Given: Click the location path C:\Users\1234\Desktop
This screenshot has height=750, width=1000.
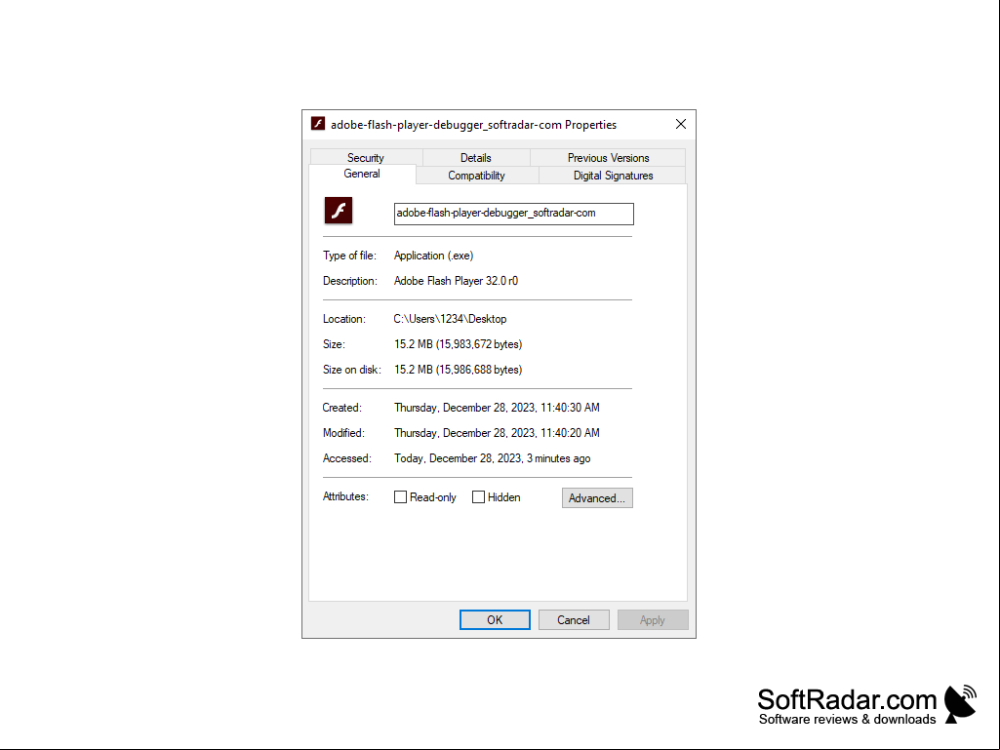Looking at the screenshot, I should coord(451,319).
